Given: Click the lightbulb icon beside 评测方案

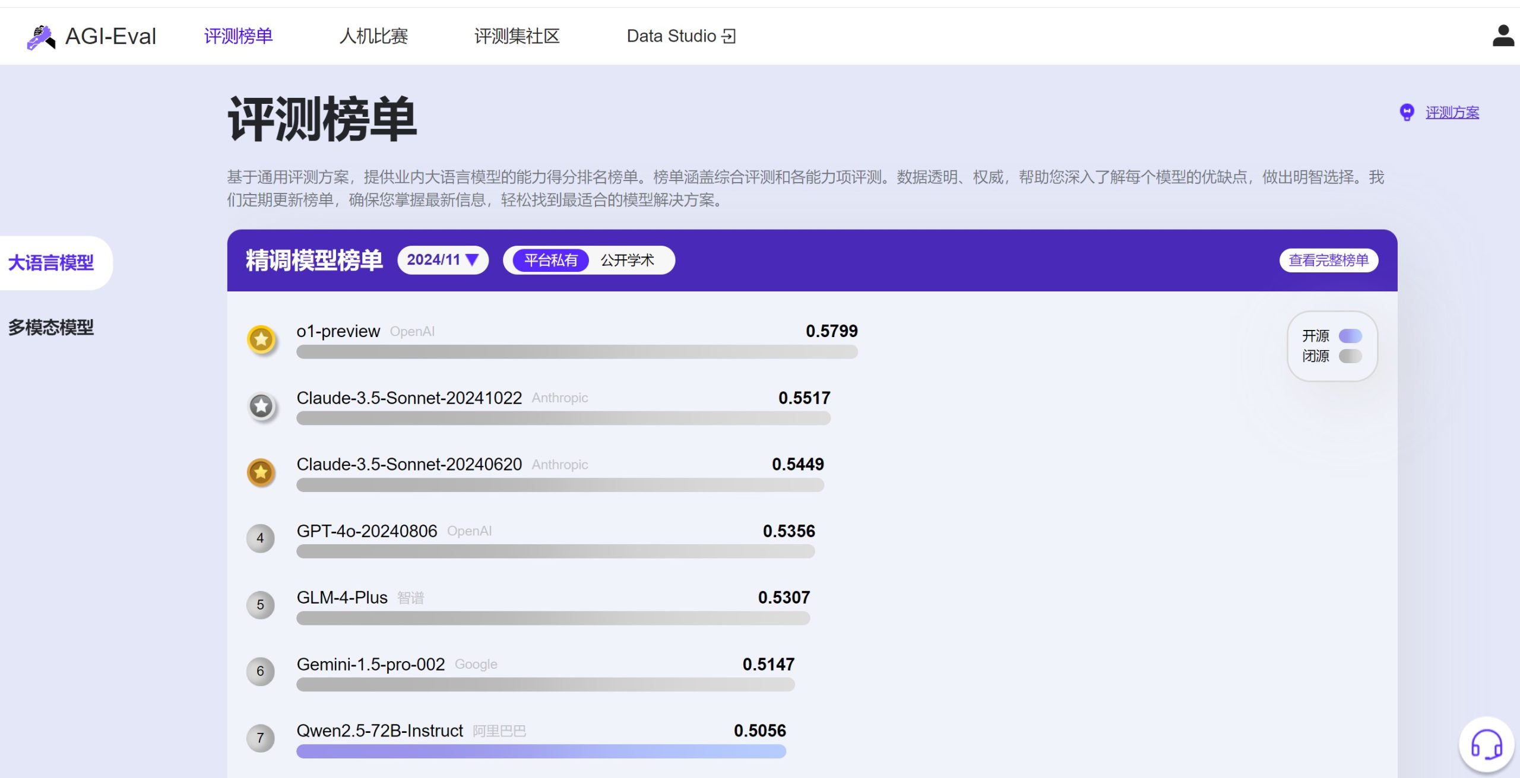Looking at the screenshot, I should 1407,112.
